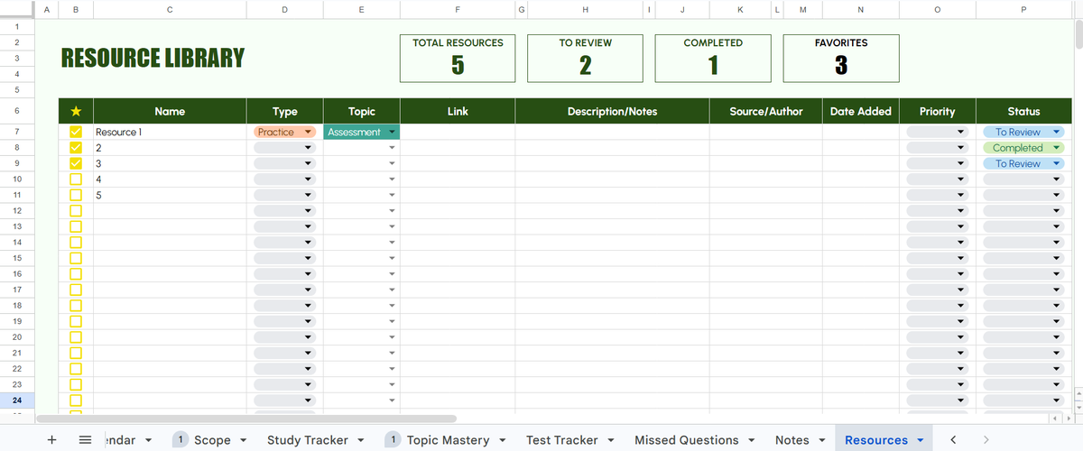This screenshot has width=1083, height=451.
Task: Click the star icon header cell
Action: point(76,111)
